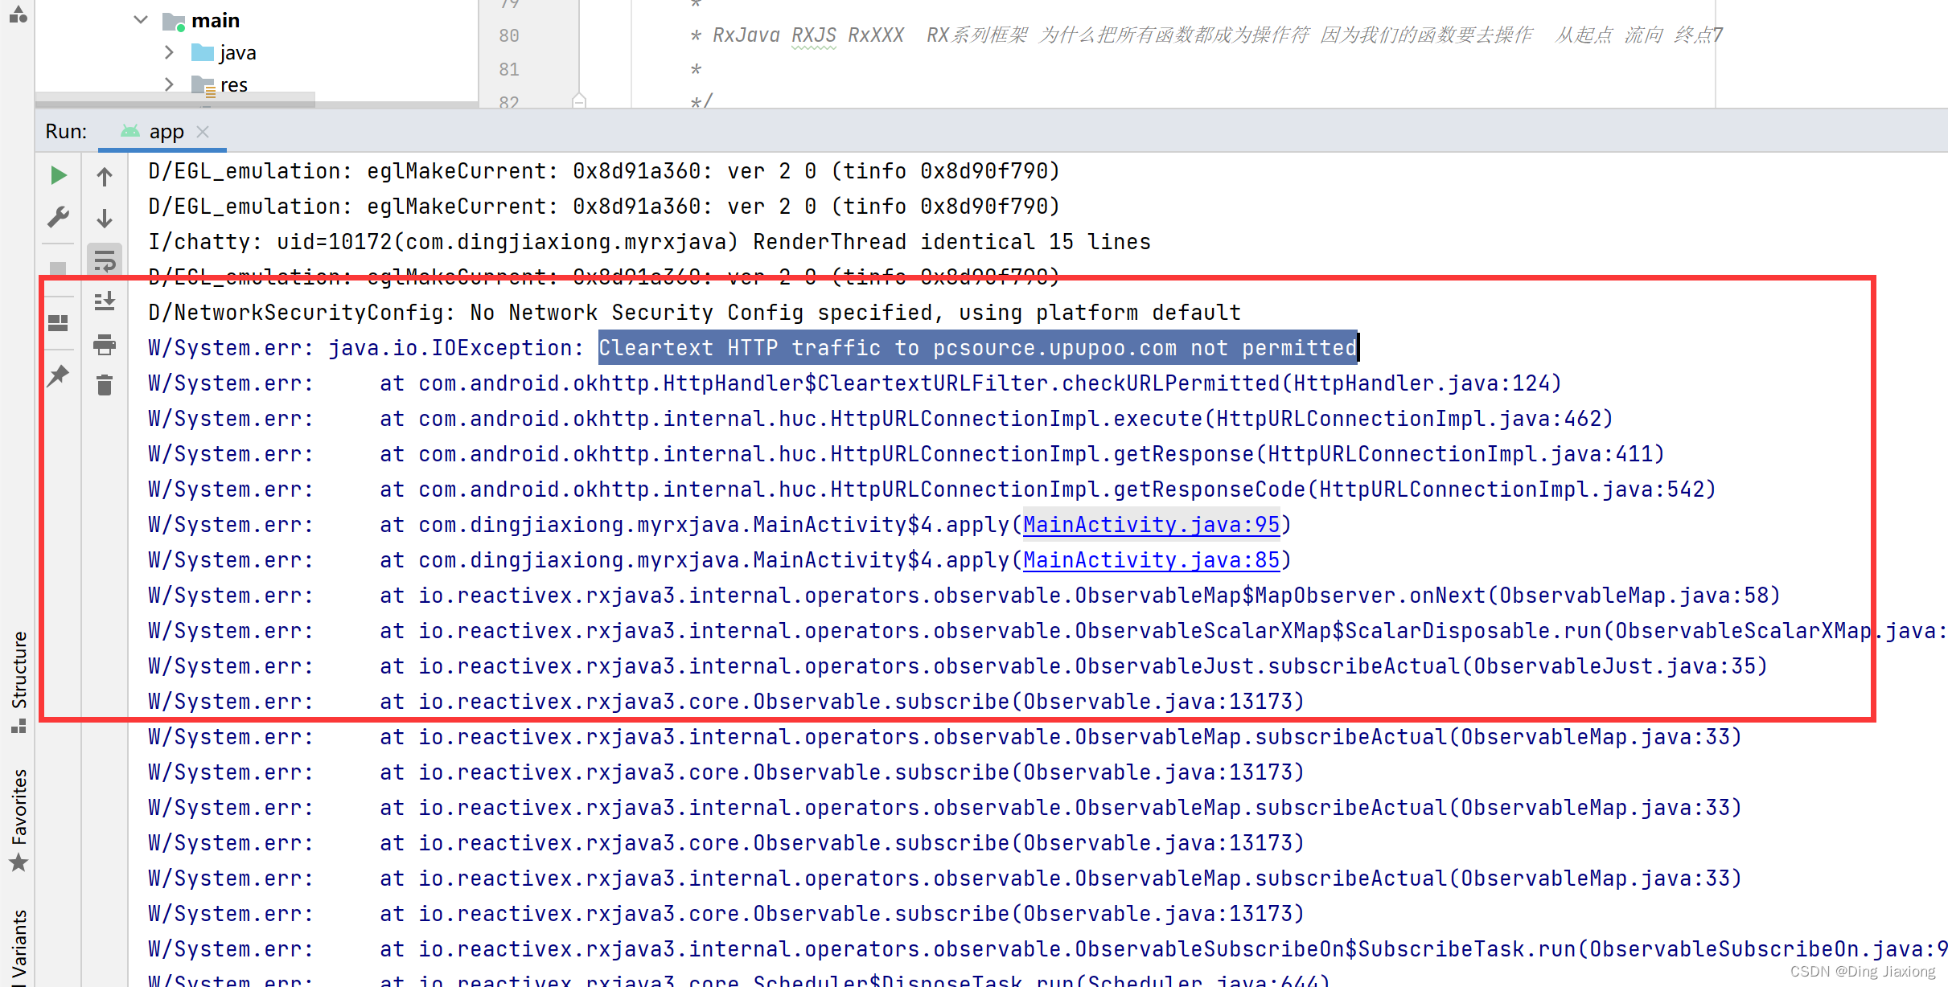Expand the java folder
This screenshot has height=987, width=1948.
(x=169, y=52)
